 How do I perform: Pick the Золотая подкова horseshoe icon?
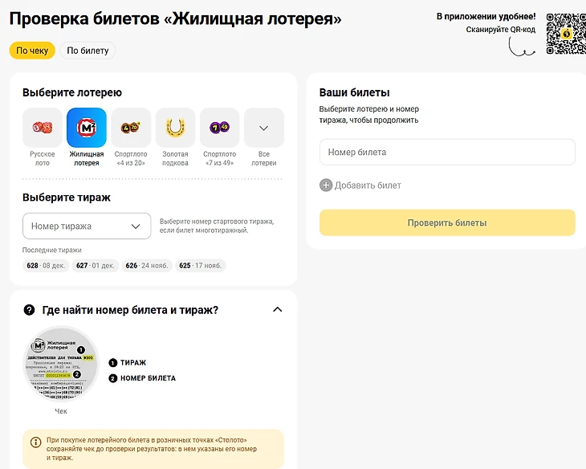coord(175,128)
